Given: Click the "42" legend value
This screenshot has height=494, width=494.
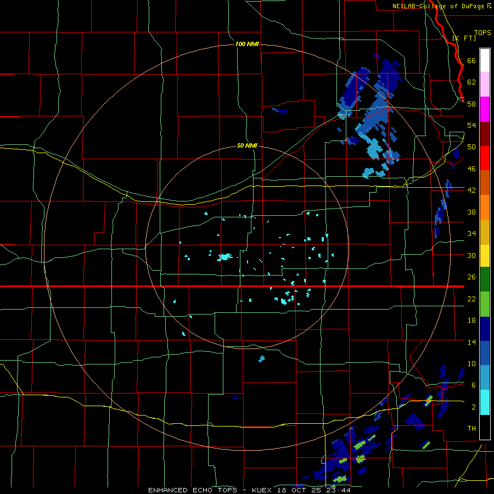Looking at the screenshot, I should click(471, 190).
